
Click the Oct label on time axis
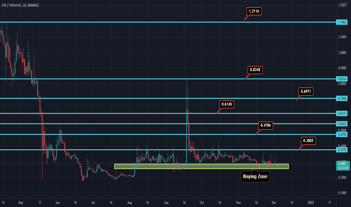[202, 203]
